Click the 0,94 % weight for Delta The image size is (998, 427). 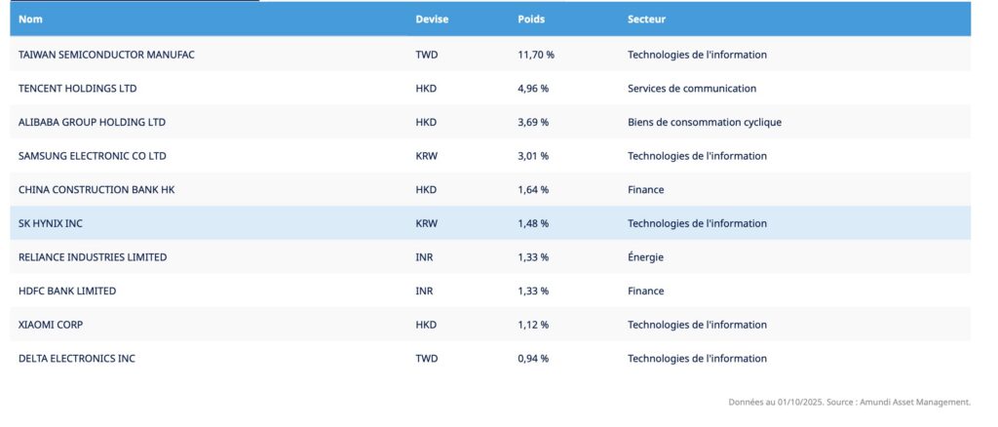[x=533, y=359]
